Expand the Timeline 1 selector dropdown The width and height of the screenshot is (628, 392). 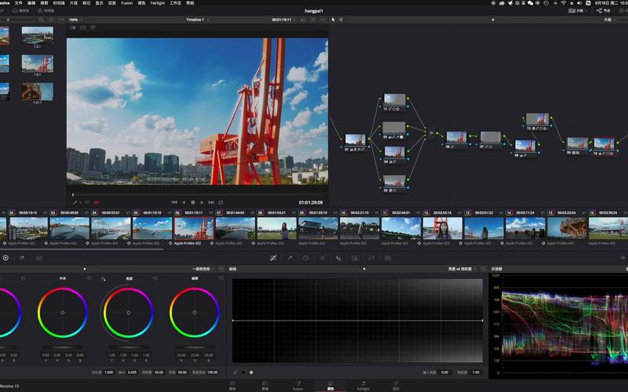[198, 20]
